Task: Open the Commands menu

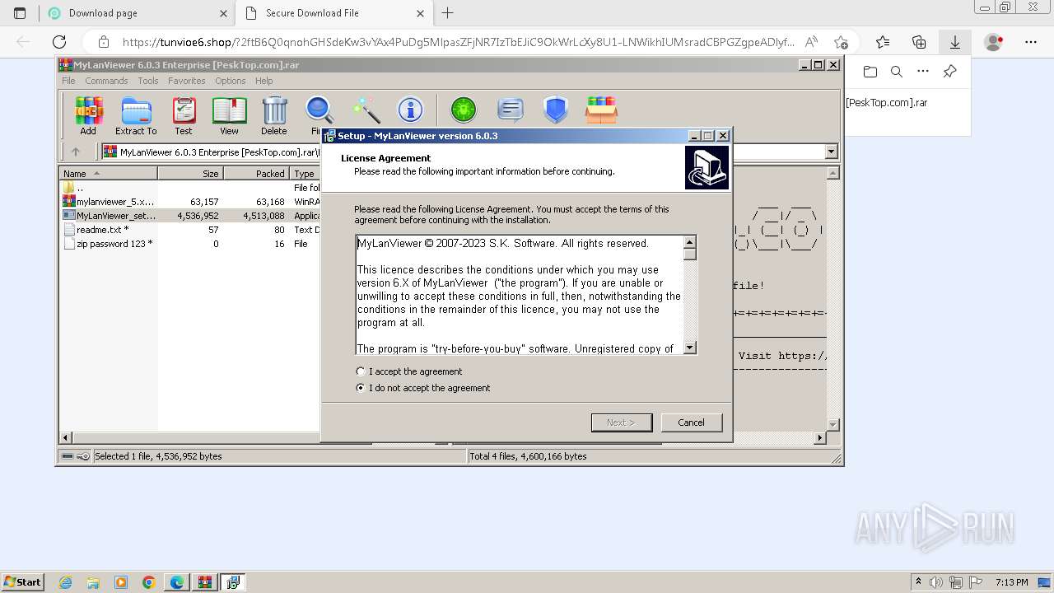Action: [106, 81]
